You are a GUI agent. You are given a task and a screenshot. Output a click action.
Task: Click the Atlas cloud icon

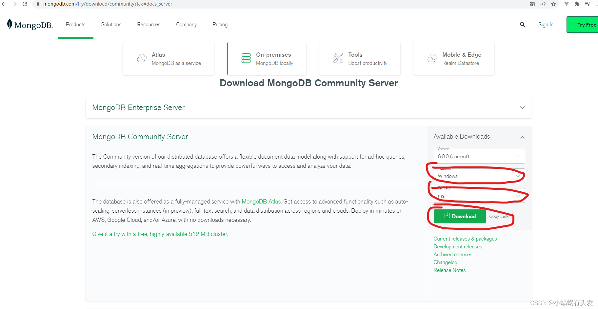(x=142, y=58)
